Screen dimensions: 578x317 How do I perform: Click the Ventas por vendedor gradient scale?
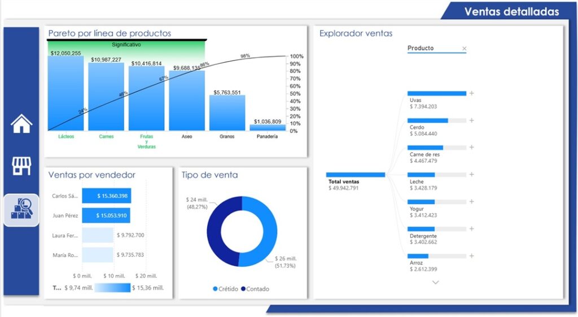pos(112,288)
